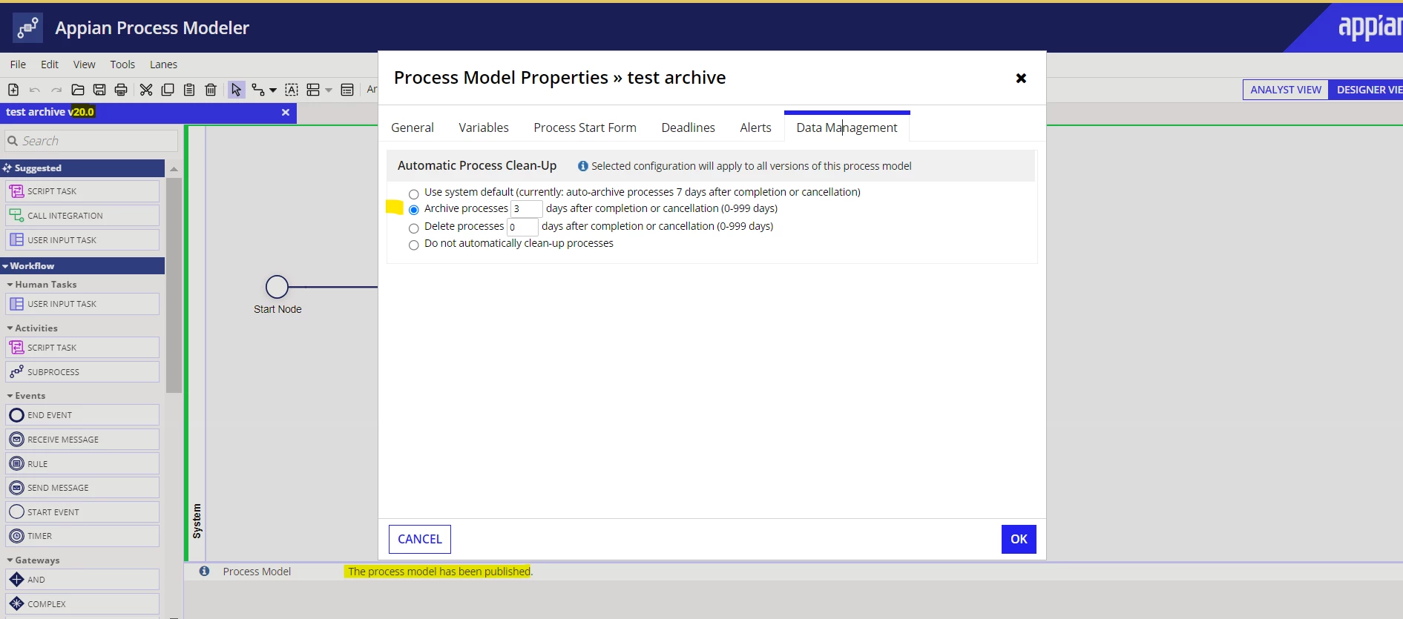Click the save diskette icon
Viewport: 1403px width, 619px height.
99,90
